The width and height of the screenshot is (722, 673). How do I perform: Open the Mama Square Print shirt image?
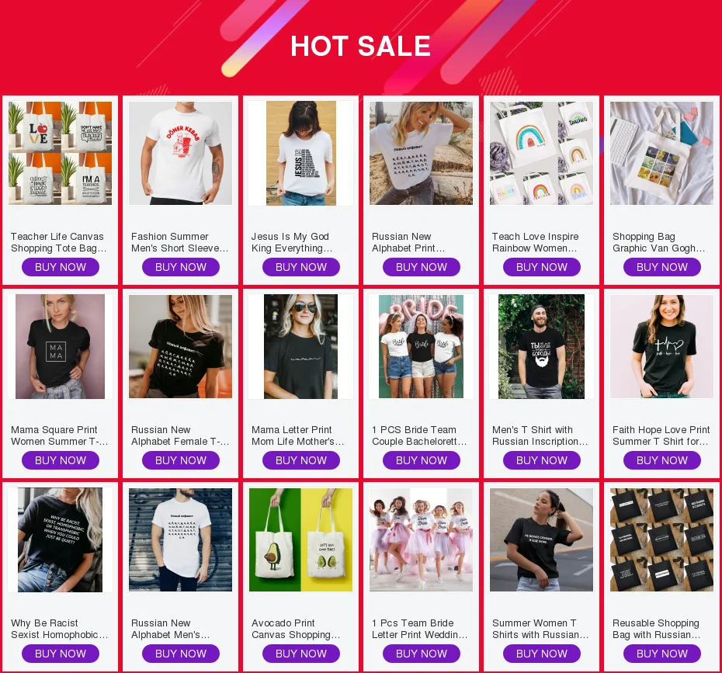tap(60, 346)
